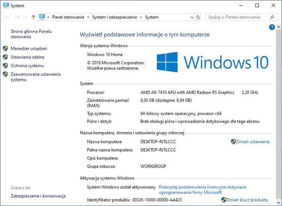Click Zmień klucz produktu link
The image size is (282, 206).
tap(248, 200)
